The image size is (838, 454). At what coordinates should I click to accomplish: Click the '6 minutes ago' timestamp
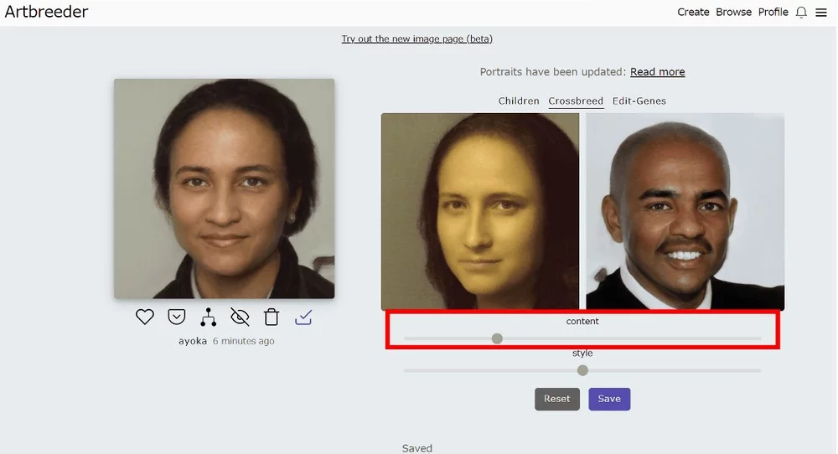pyautogui.click(x=244, y=341)
